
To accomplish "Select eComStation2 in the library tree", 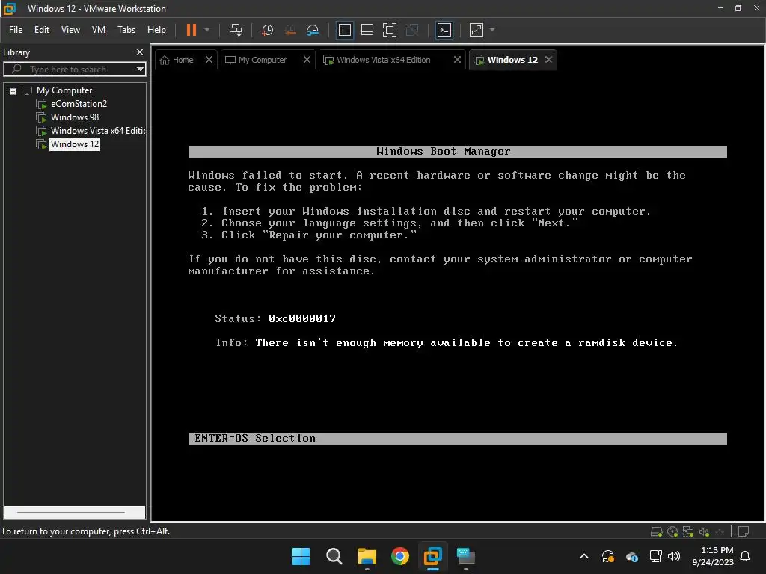I will [79, 104].
